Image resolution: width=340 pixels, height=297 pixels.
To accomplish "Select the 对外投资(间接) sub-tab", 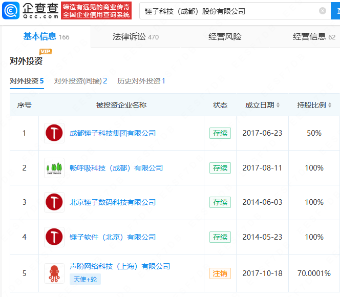I will pyautogui.click(x=80, y=81).
